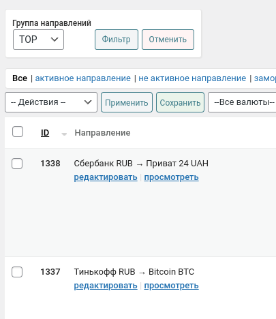Image resolution: width=276 pixels, height=319 pixels.
Task: Click the Отменить button
Action: pyautogui.click(x=168, y=40)
